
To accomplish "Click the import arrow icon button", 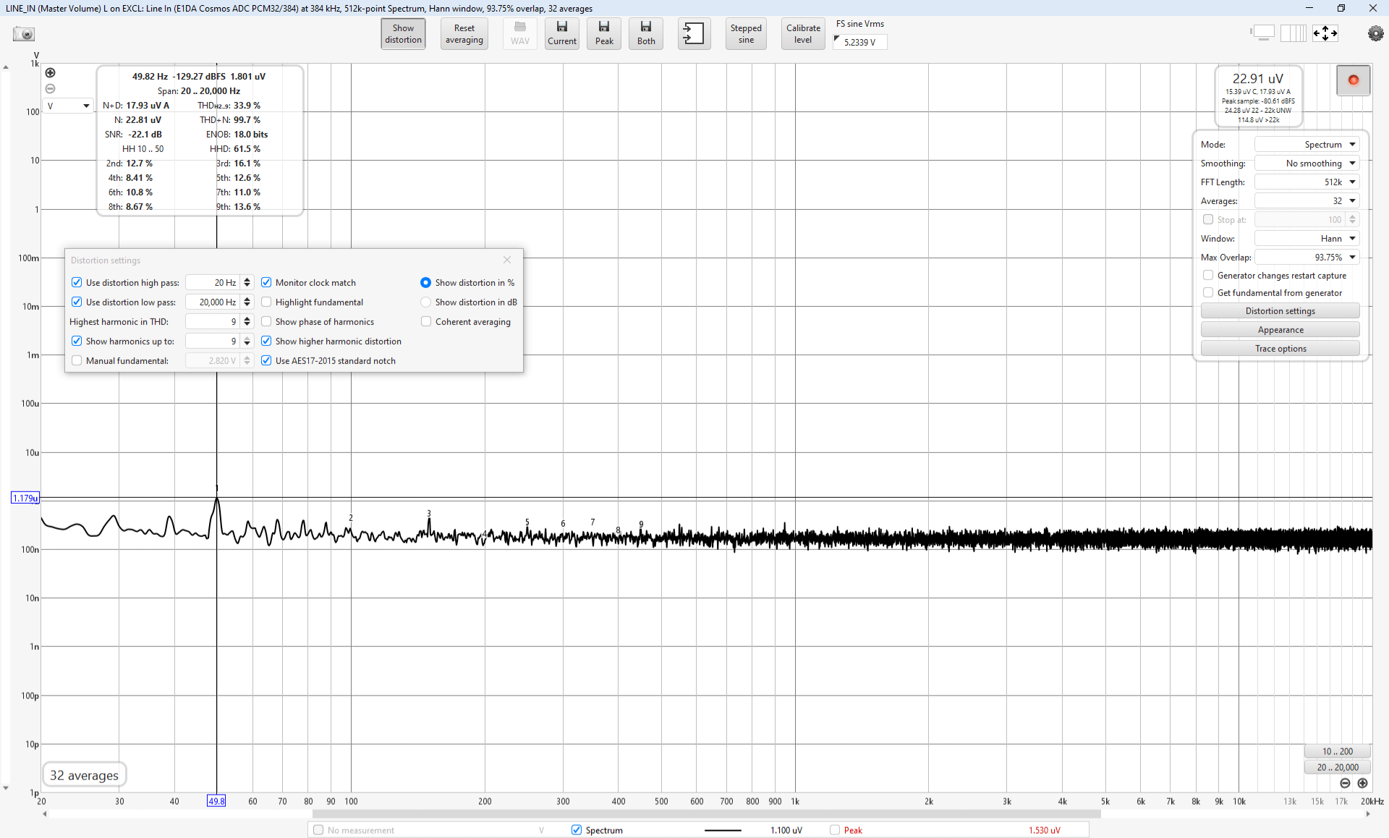I will (694, 34).
